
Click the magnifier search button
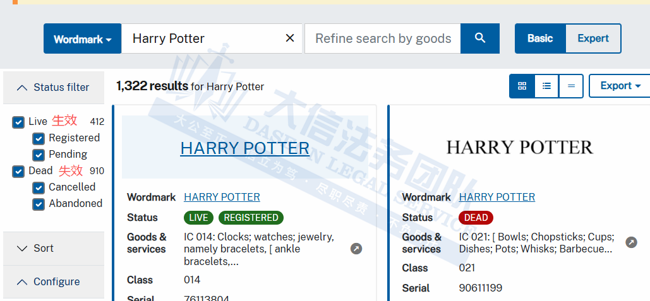point(480,38)
